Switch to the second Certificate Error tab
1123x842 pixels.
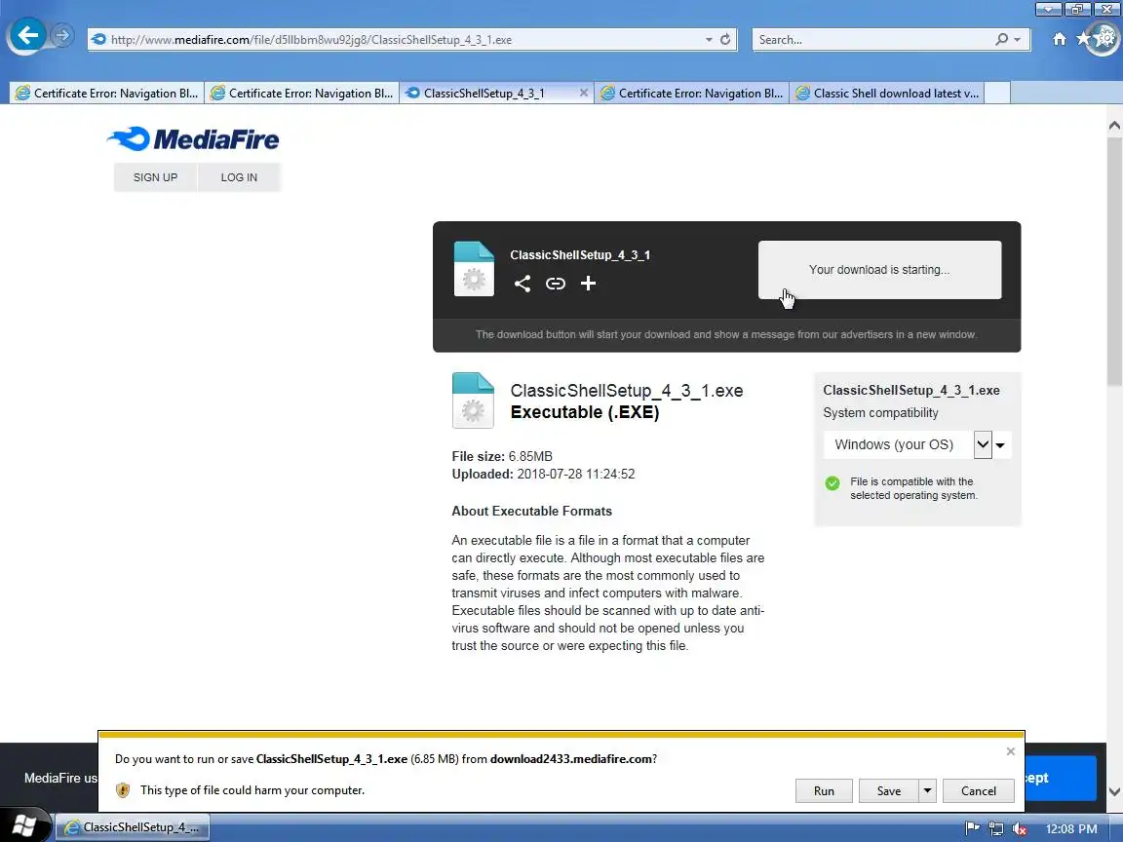pos(301,94)
